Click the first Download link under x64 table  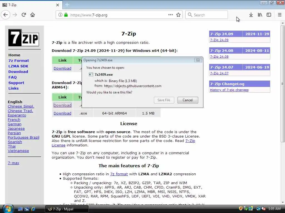(x=62, y=68)
